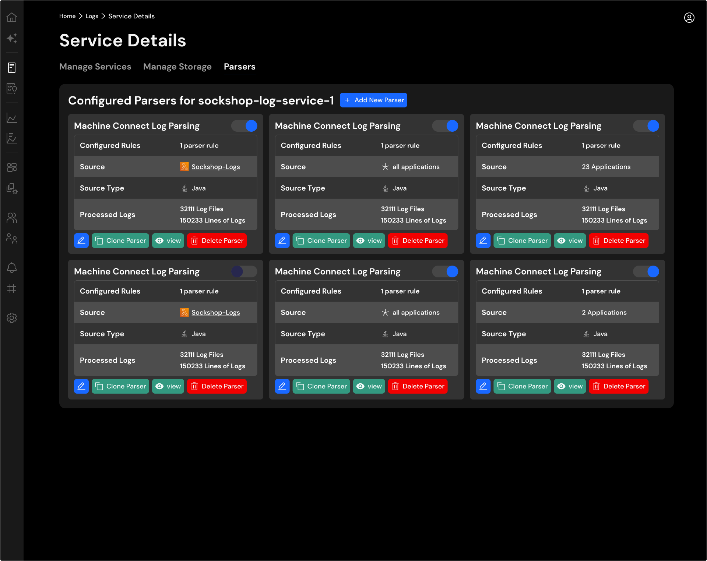Image resolution: width=707 pixels, height=561 pixels.
Task: Click 'Configured Parsers for sockshop-log-service-1' heading
Action: tap(201, 100)
